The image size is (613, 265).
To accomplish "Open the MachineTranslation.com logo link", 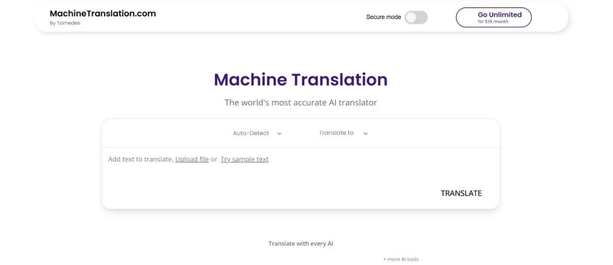I will (x=103, y=13).
